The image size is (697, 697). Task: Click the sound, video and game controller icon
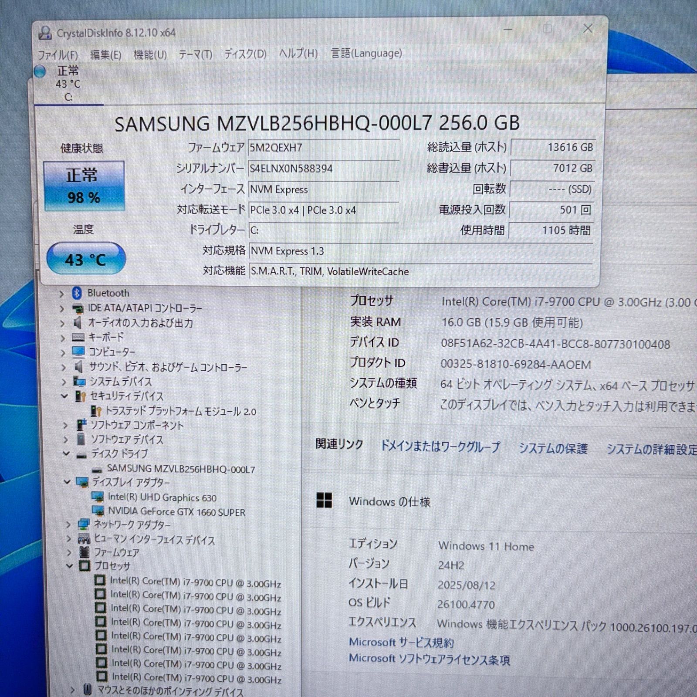pyautogui.click(x=79, y=367)
